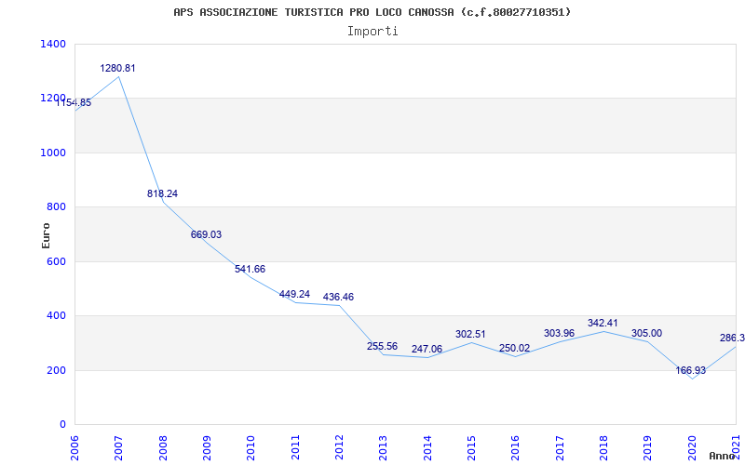Click the 166.93 value for 2020
Viewport: 745px width, 465px height.
click(x=691, y=370)
